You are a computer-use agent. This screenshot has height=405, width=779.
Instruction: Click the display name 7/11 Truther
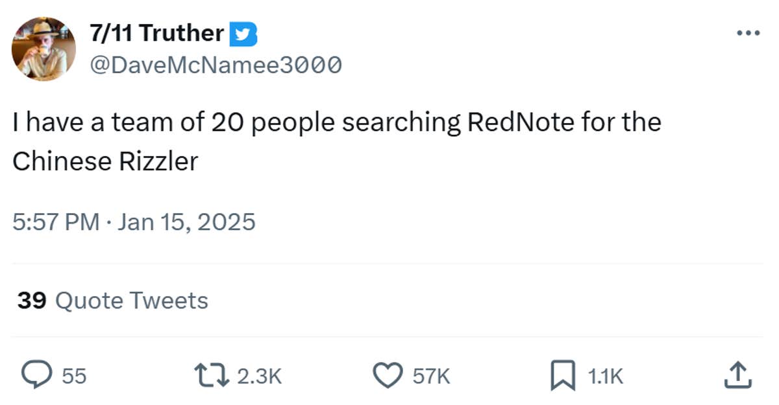pos(156,34)
